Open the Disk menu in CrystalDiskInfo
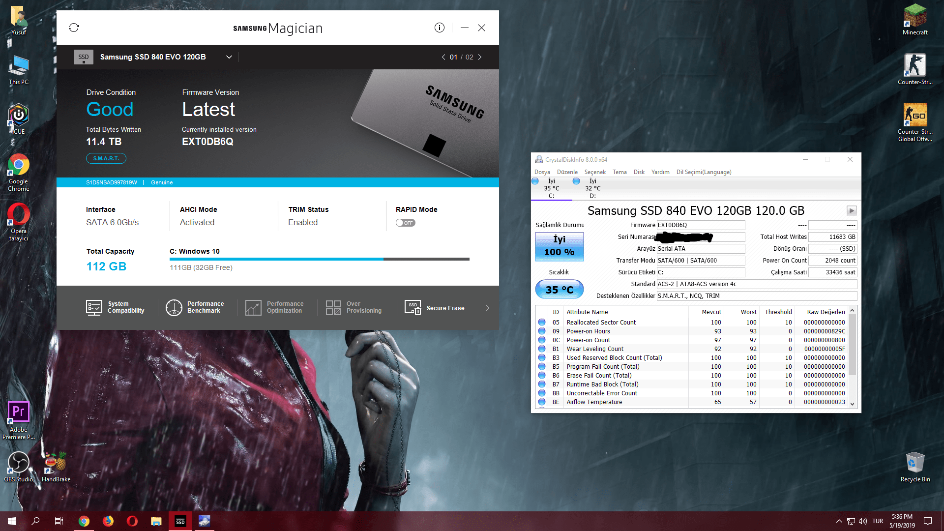Image resolution: width=944 pixels, height=531 pixels. [x=639, y=172]
